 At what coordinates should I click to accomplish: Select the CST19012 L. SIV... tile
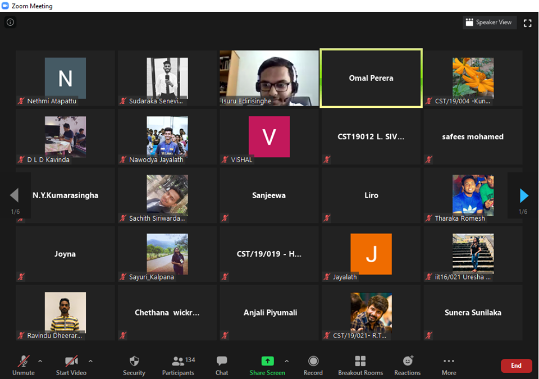[371, 137]
